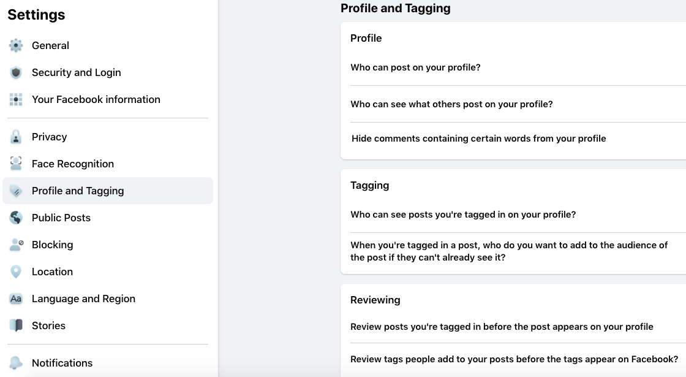Screen dimensions: 686x377
Task: Click the General gear icon
Action: click(x=16, y=45)
